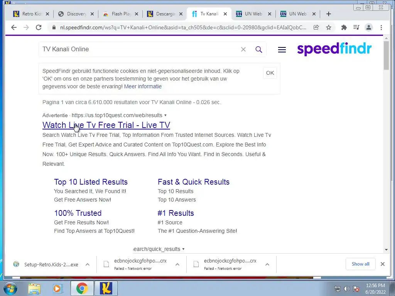
Task: Open the 100% Trusted link
Action: point(78,213)
